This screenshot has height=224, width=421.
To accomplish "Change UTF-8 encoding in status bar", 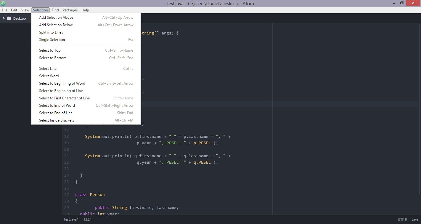I will tap(402, 219).
